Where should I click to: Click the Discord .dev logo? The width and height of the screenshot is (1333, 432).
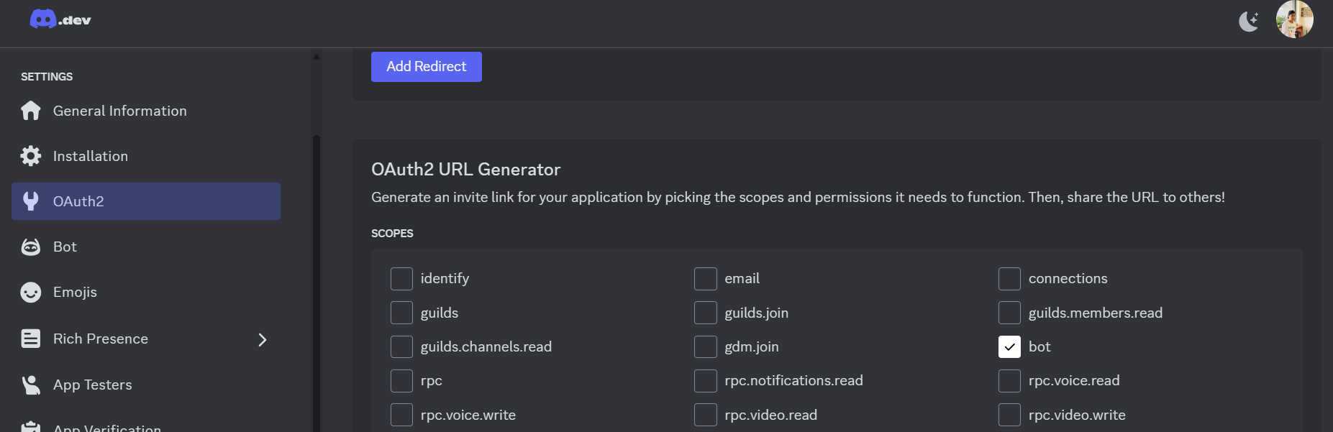tap(60, 19)
